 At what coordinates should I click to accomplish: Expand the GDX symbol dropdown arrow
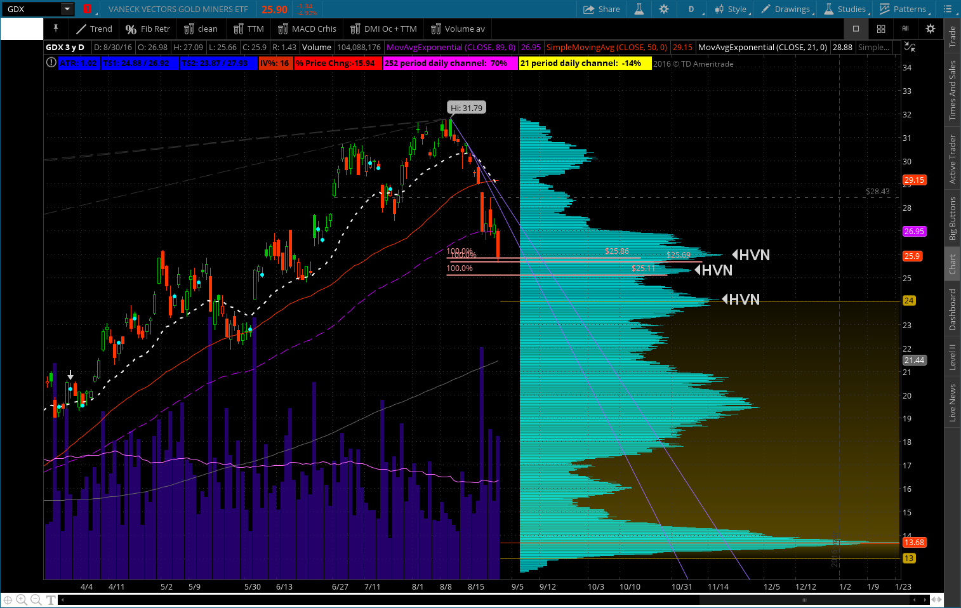point(67,9)
